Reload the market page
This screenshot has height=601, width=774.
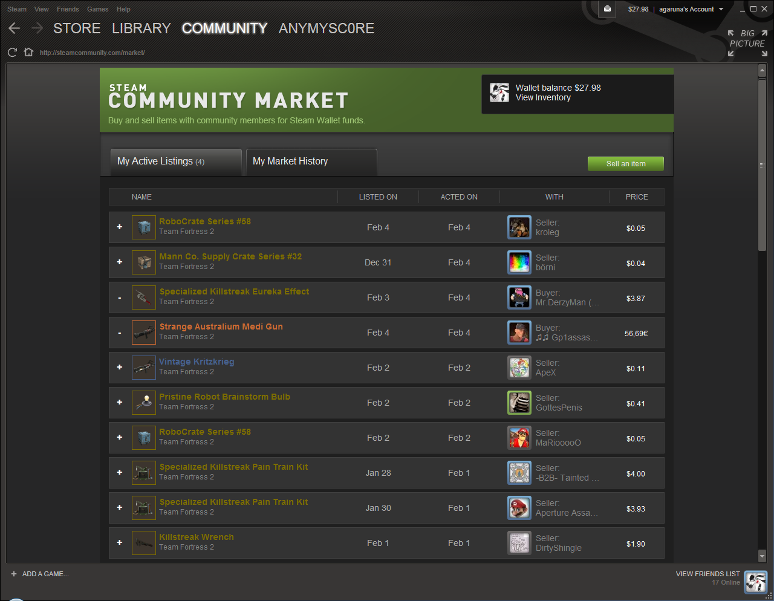pyautogui.click(x=12, y=53)
